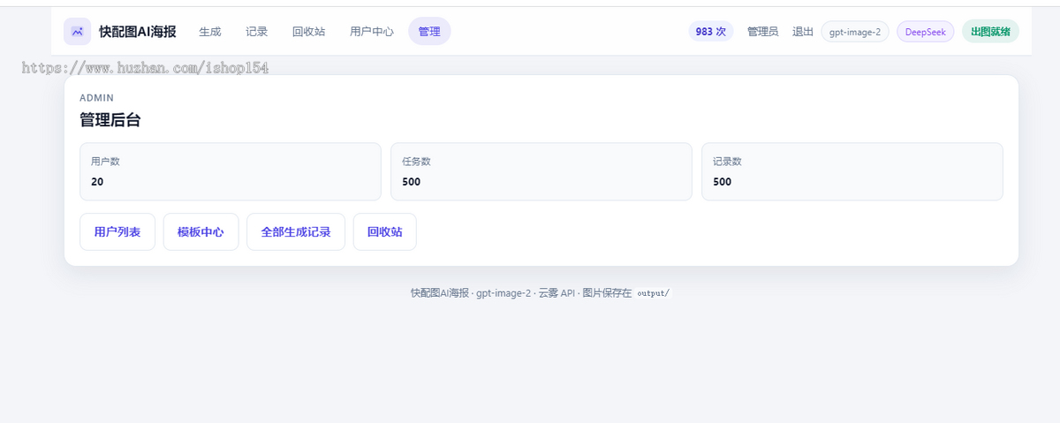
Task: Select the 管理 nav tab
Action: tap(429, 32)
